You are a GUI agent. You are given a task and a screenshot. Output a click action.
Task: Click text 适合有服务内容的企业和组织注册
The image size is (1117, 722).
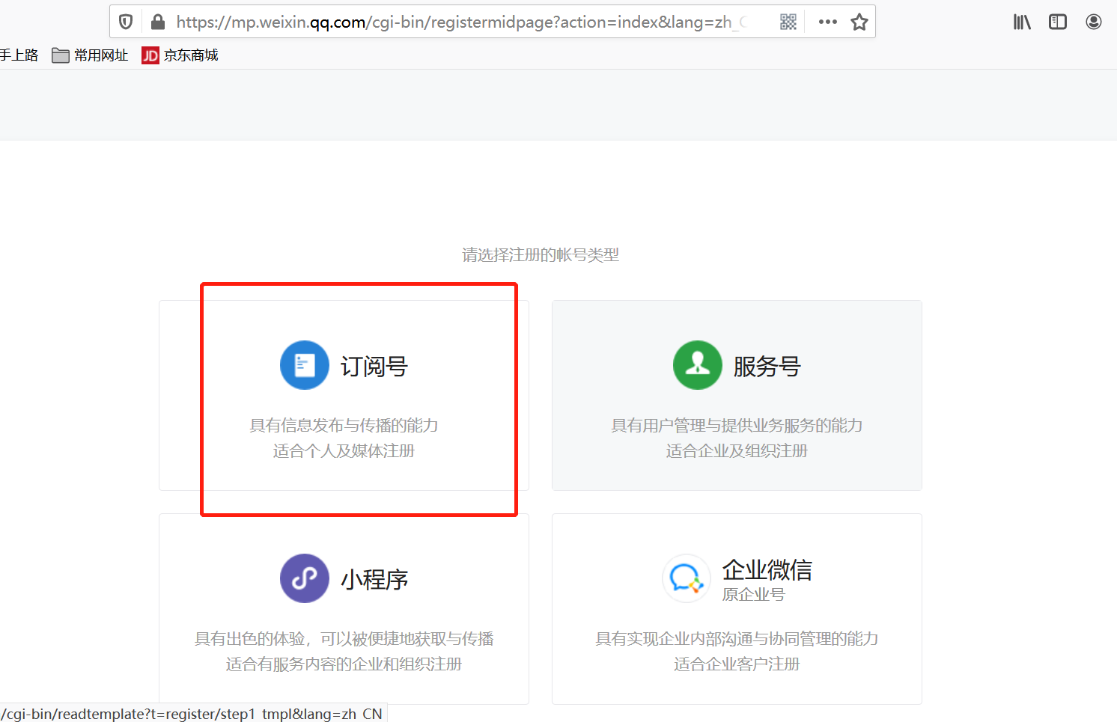click(344, 664)
